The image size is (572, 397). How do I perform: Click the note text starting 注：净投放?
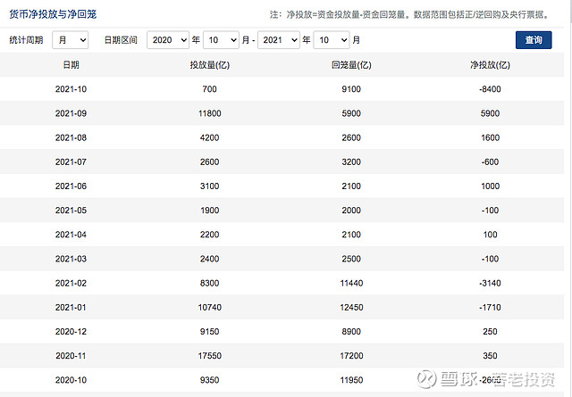(410, 14)
